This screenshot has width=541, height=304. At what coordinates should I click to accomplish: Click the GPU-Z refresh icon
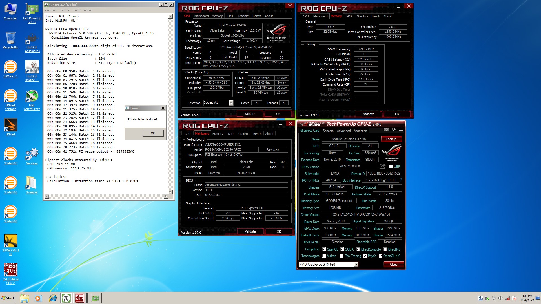click(x=394, y=129)
